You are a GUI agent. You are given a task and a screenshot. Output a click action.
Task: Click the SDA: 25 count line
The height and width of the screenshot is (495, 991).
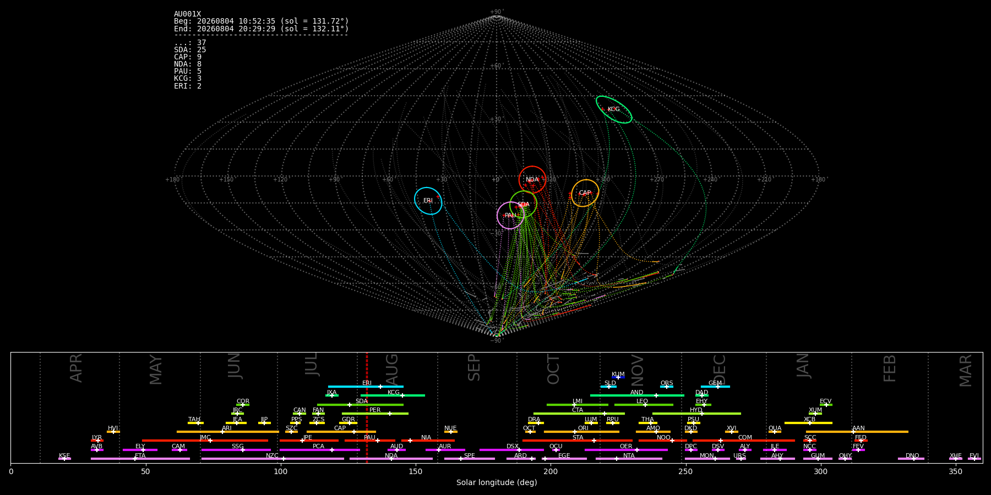pyautogui.click(x=190, y=50)
